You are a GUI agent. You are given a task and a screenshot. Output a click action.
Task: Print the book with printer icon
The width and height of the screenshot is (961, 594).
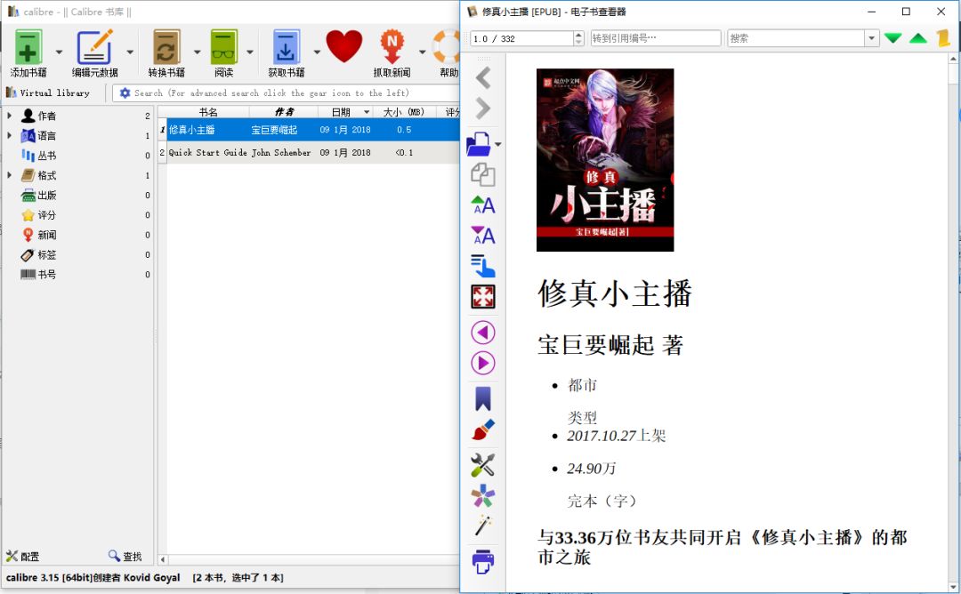pyautogui.click(x=483, y=562)
